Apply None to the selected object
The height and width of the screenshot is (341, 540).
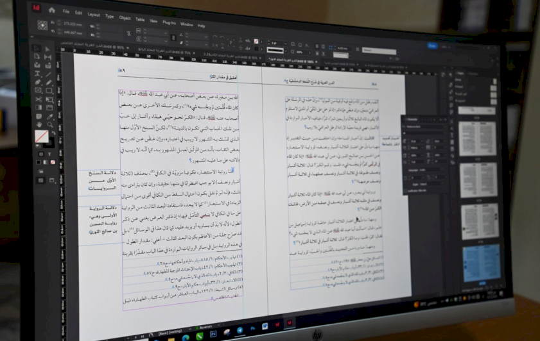tap(53, 162)
